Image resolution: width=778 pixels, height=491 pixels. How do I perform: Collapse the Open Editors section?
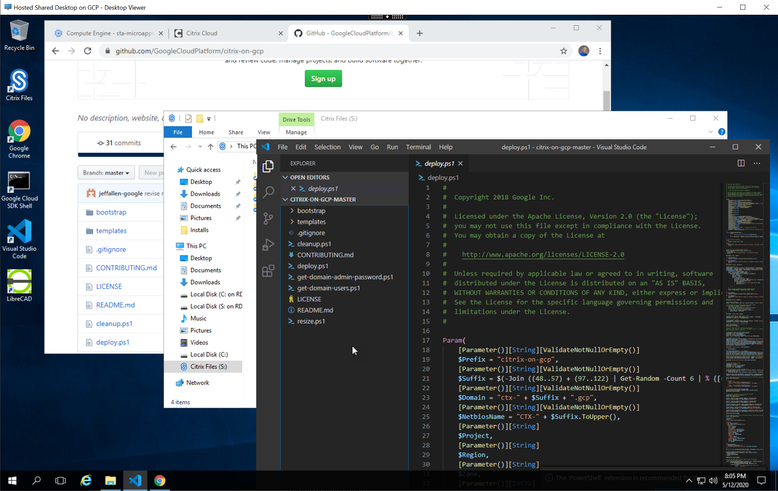click(x=285, y=177)
